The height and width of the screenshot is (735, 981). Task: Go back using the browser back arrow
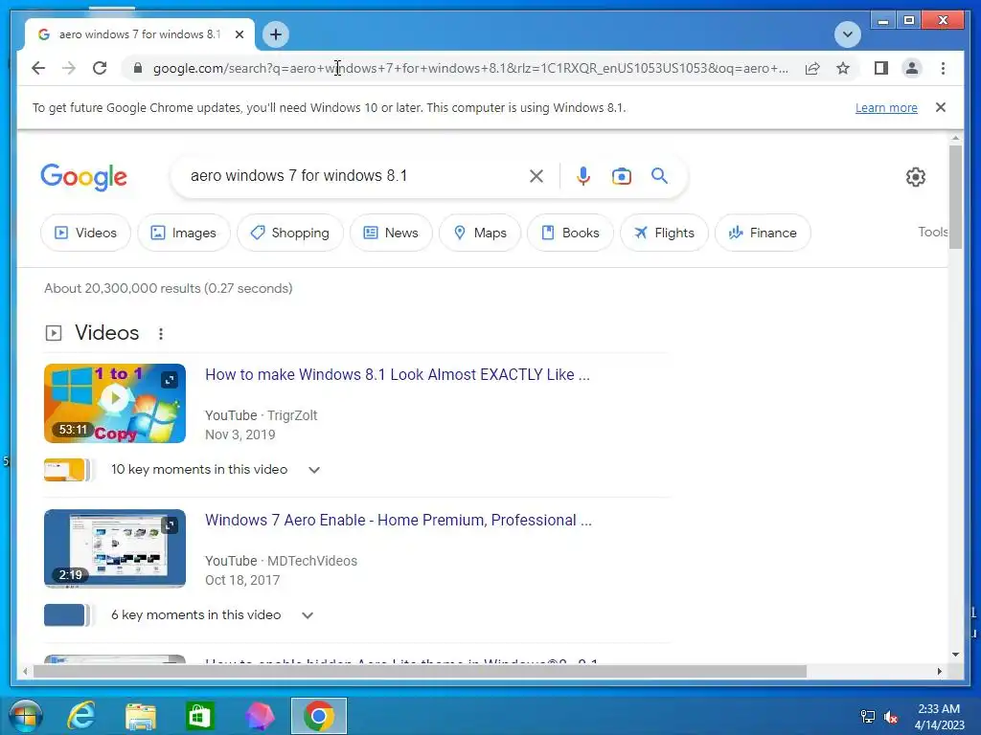[38, 68]
